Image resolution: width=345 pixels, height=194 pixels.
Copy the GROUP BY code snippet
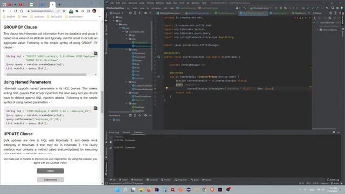[95, 53]
